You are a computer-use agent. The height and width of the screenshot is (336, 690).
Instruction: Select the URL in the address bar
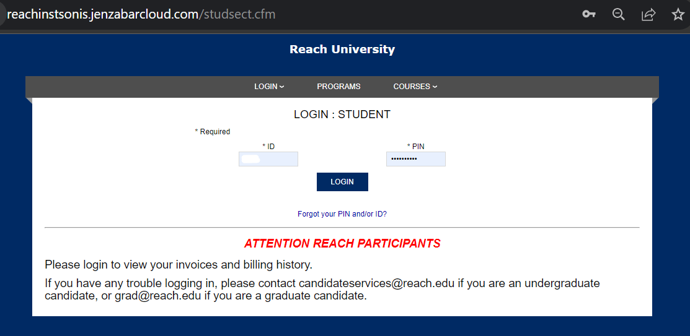tap(141, 14)
